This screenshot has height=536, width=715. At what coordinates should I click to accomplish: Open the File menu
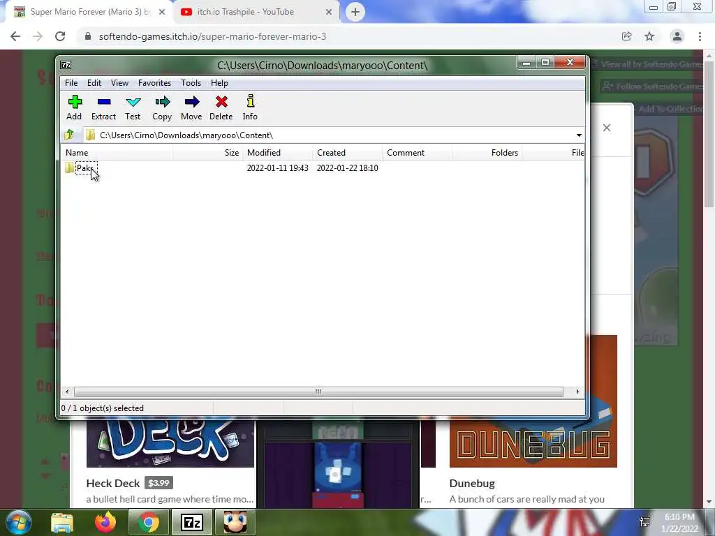pyautogui.click(x=71, y=83)
